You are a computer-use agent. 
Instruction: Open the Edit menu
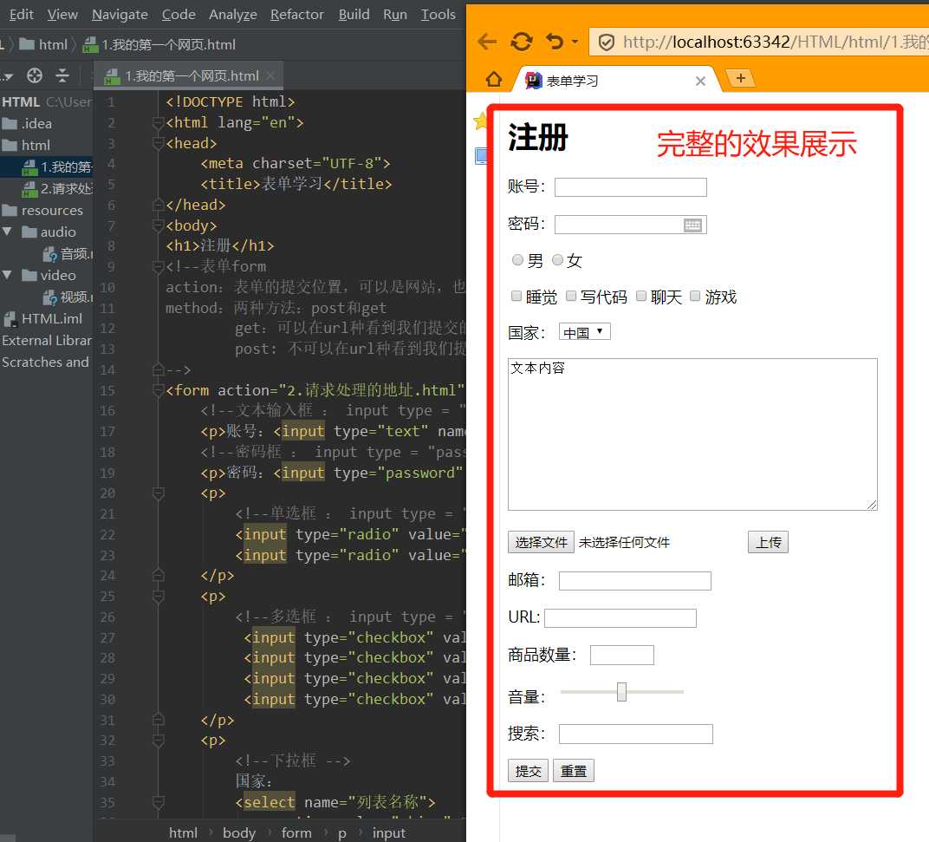(x=21, y=14)
